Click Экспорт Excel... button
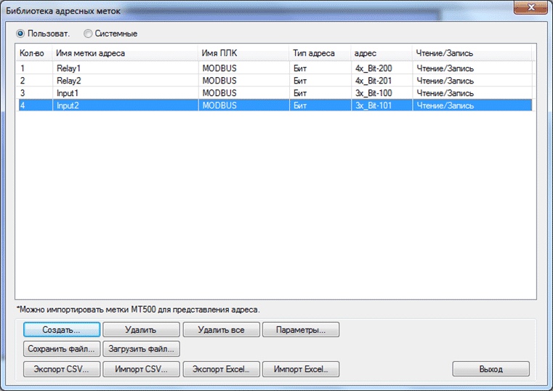The width and height of the screenshot is (553, 391). 222,369
